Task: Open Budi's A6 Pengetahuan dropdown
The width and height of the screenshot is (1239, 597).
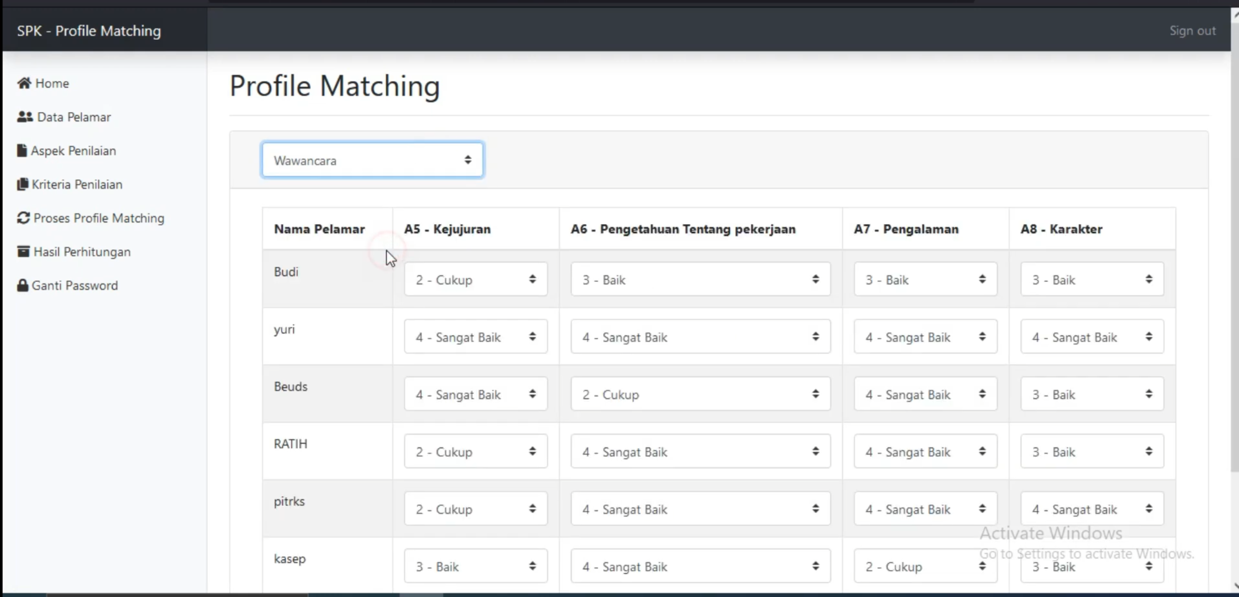Action: click(701, 279)
